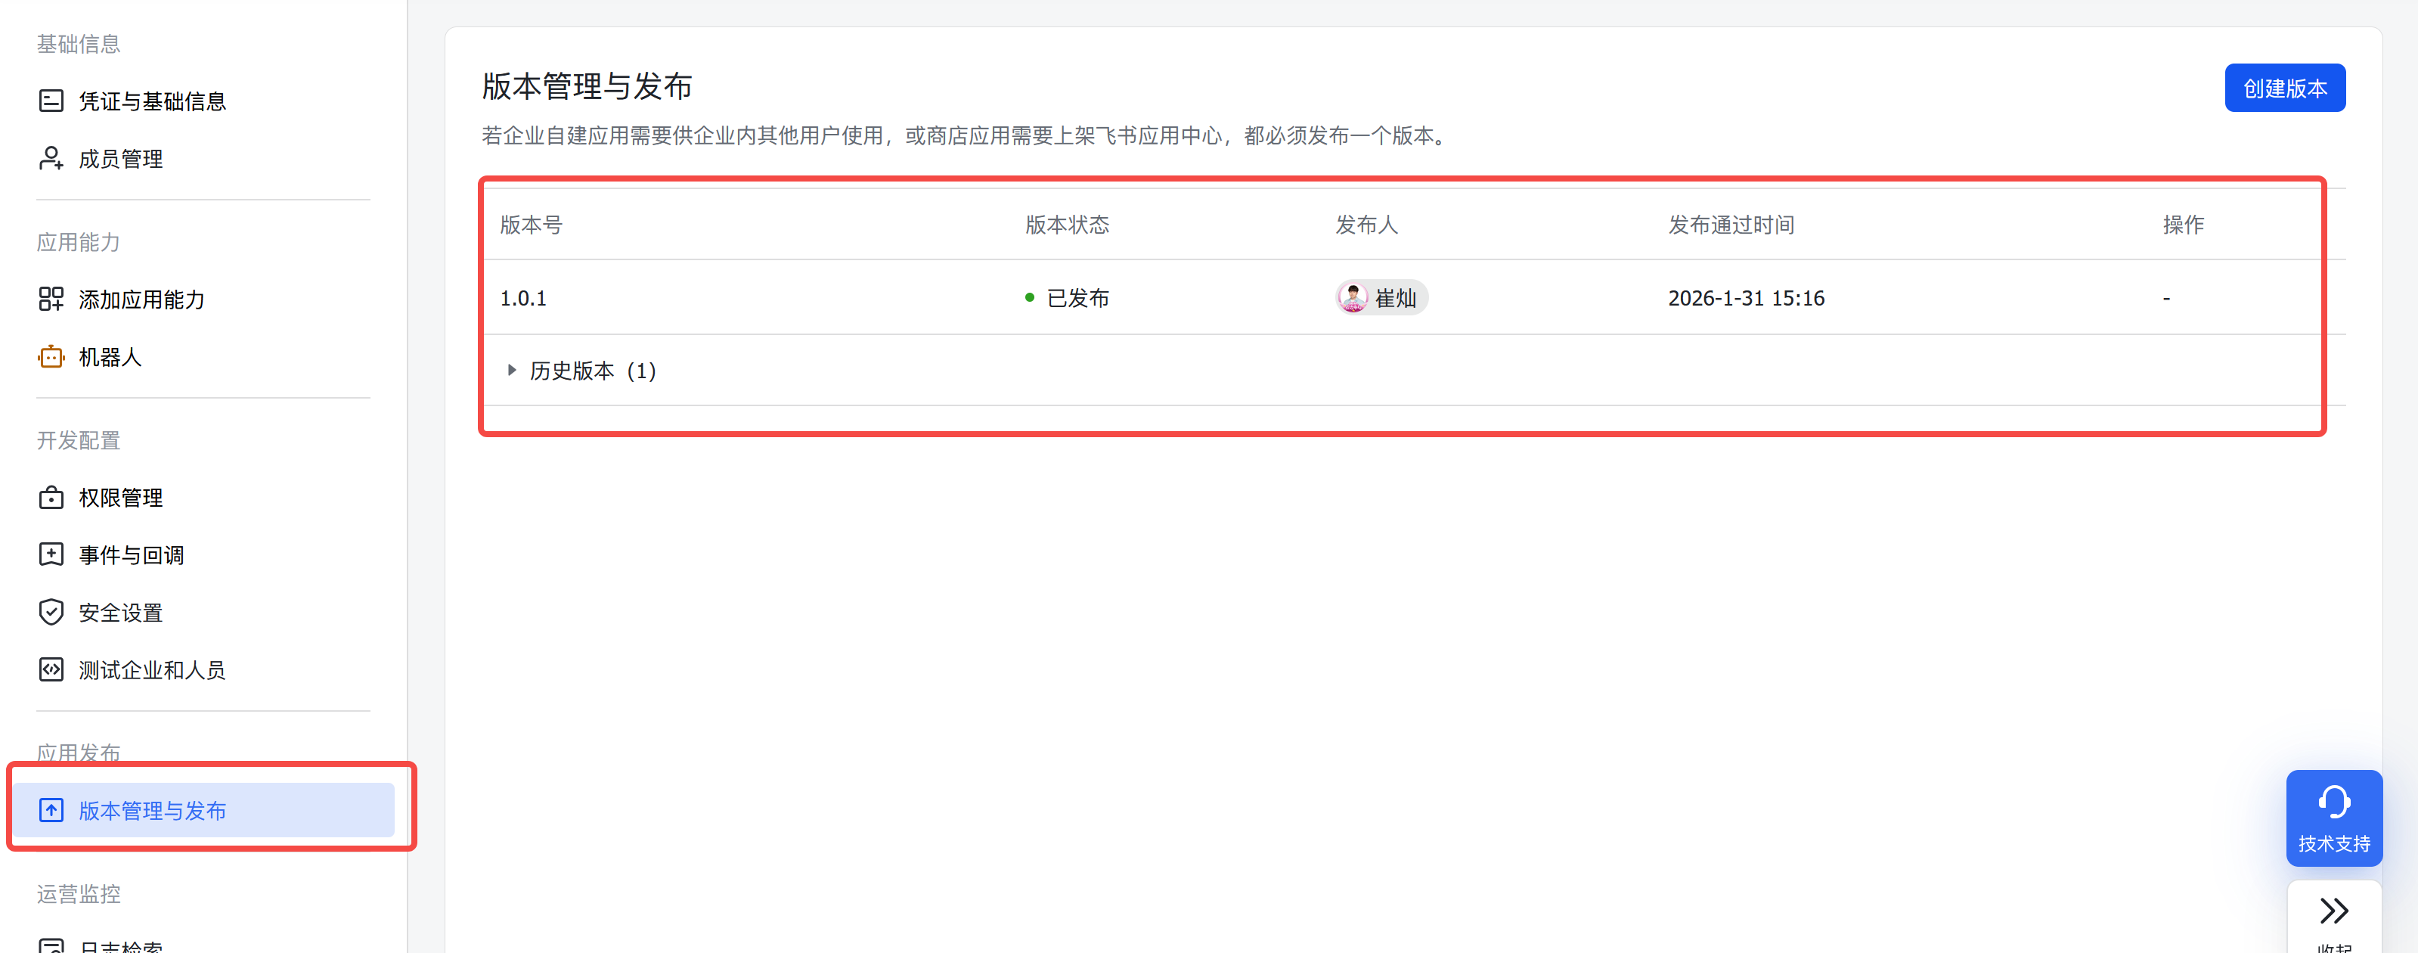Open publisher 崔灿 profile

pyautogui.click(x=1396, y=296)
